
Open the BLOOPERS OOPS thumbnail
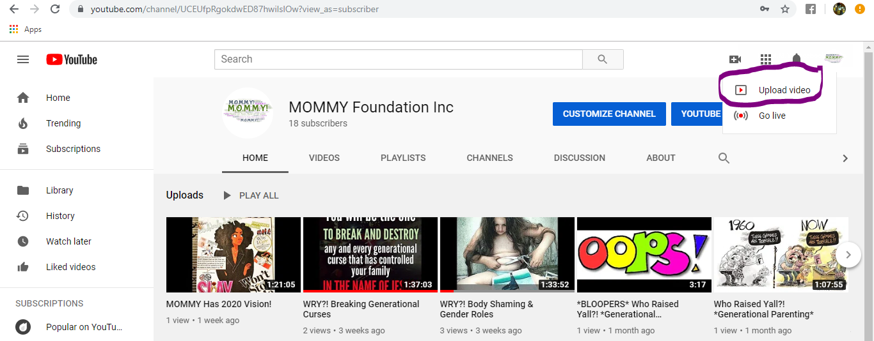coord(644,255)
